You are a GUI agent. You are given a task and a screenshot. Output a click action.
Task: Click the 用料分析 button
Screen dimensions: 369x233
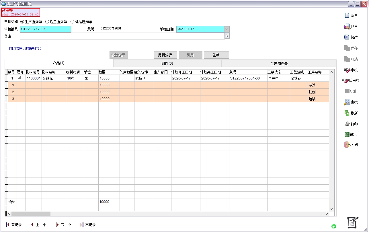pyautogui.click(x=165, y=55)
